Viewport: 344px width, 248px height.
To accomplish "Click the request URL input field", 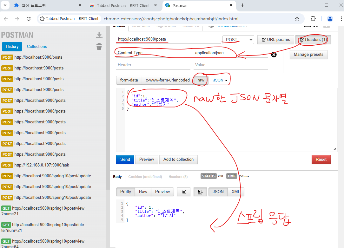I will (168, 39).
